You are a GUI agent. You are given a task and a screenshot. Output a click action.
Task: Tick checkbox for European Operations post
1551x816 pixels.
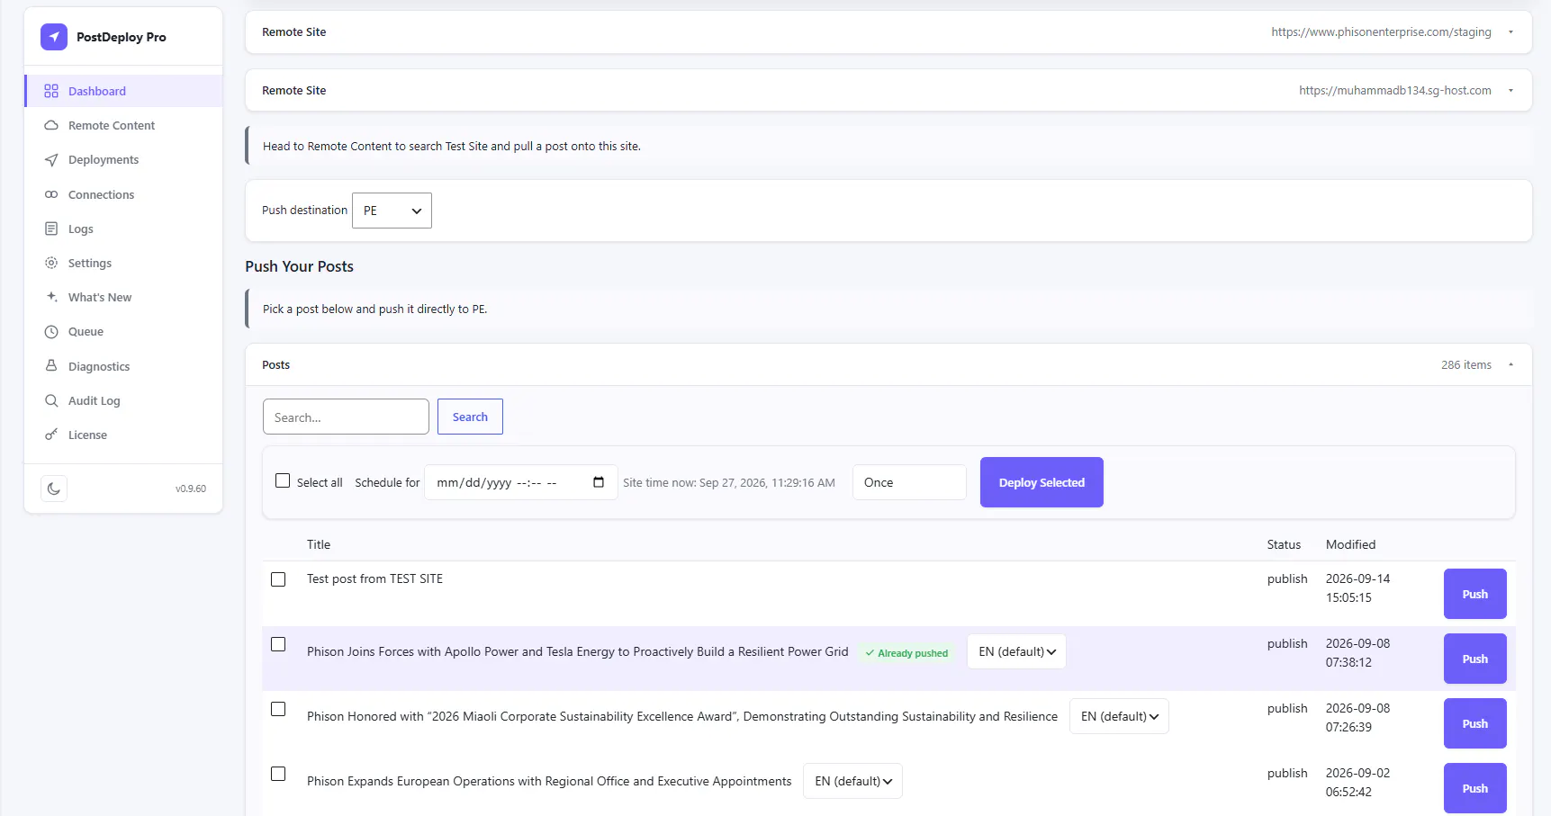click(x=278, y=774)
